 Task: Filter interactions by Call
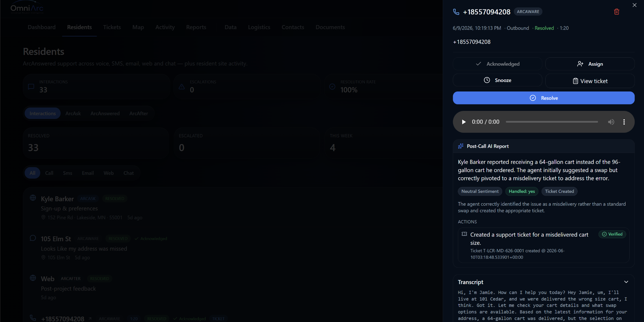[49, 173]
